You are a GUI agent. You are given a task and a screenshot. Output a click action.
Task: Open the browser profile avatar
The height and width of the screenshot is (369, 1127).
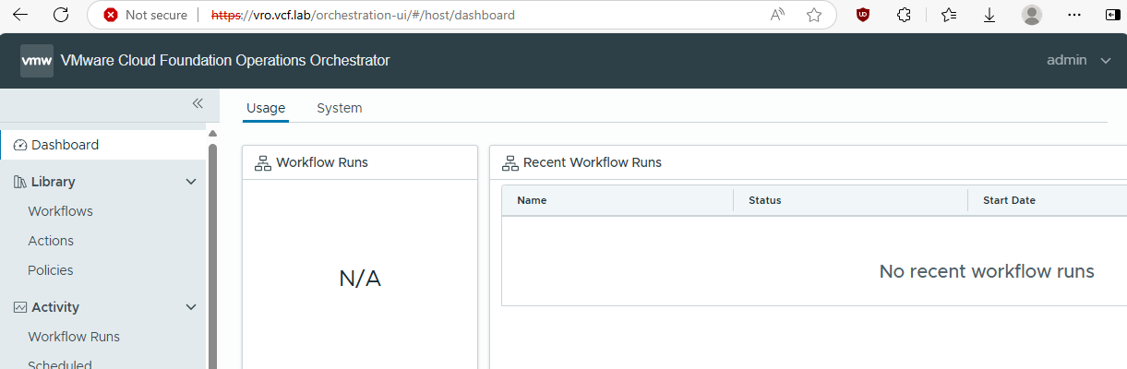[1032, 15]
